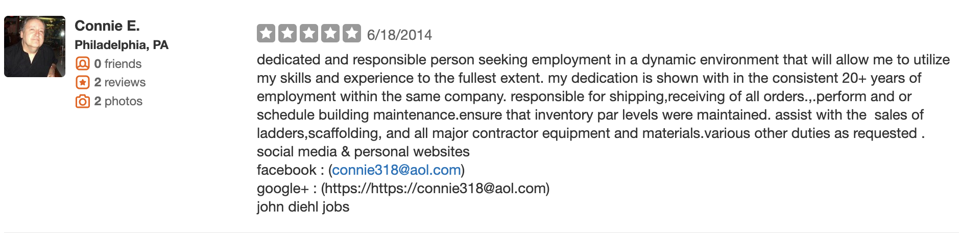Open the 2 reviews link
This screenshot has width=959, height=233.
coord(120,82)
